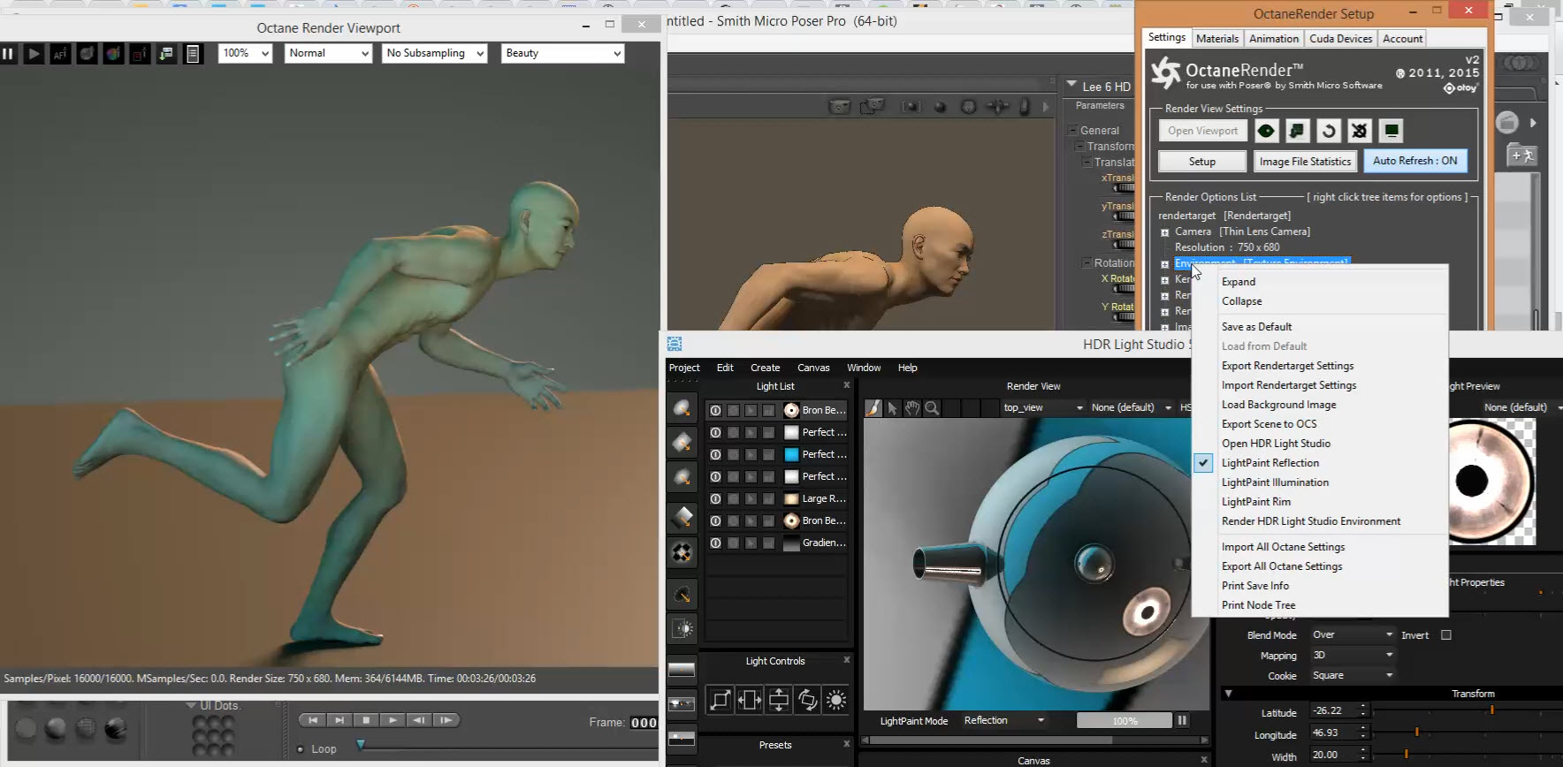
Task: Switch to the Cuda Devices tab
Action: [1340, 38]
